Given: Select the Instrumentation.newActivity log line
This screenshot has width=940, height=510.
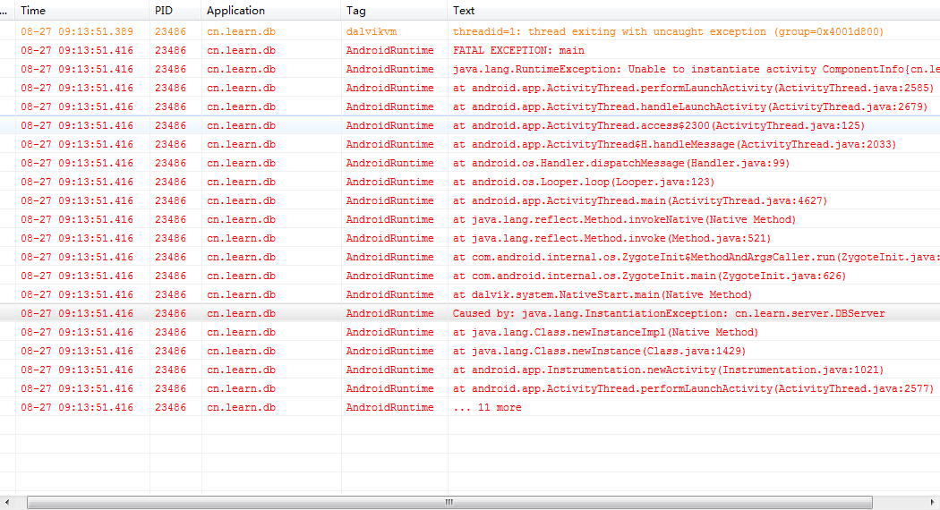Looking at the screenshot, I should 470,370.
